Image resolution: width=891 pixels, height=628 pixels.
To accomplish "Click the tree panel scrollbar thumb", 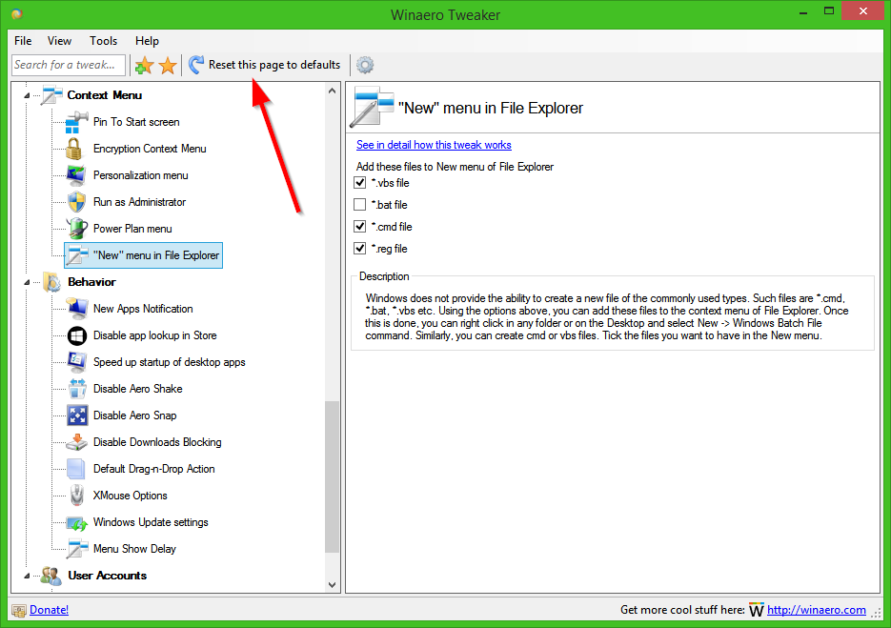I will (x=333, y=476).
